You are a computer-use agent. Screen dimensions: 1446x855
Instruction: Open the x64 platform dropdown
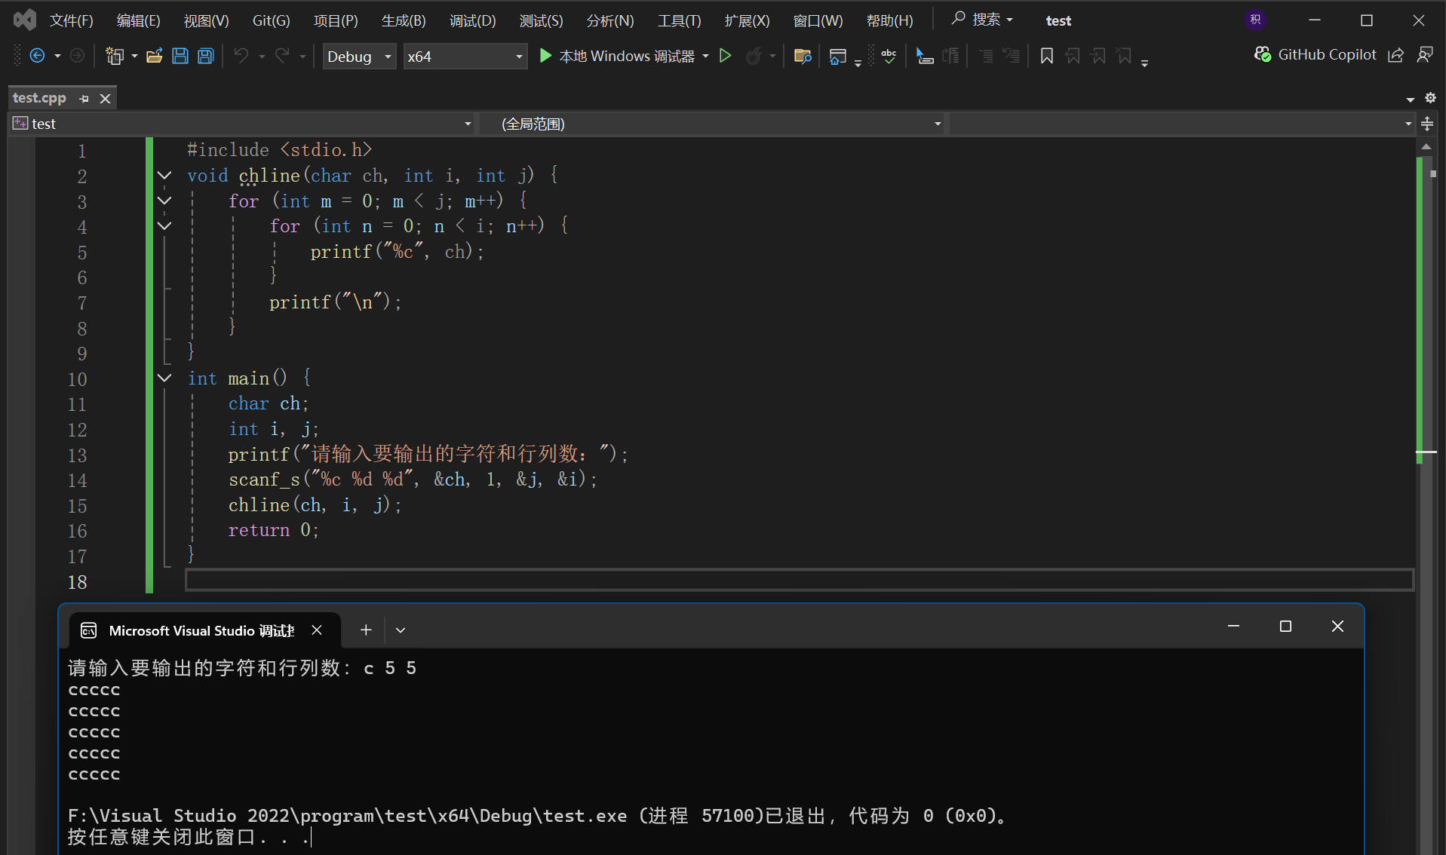tap(465, 57)
